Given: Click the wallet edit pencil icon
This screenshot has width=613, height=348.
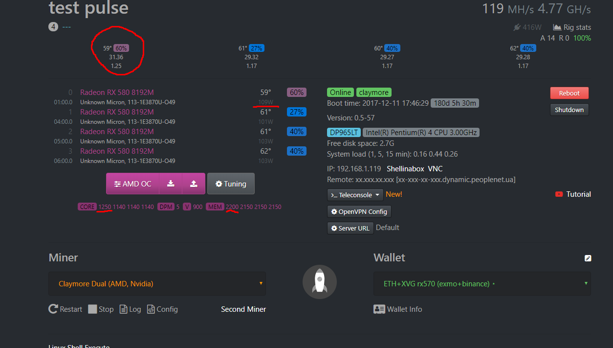Looking at the screenshot, I should [588, 258].
